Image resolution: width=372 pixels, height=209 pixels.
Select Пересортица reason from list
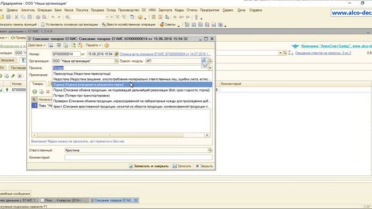click(132, 74)
